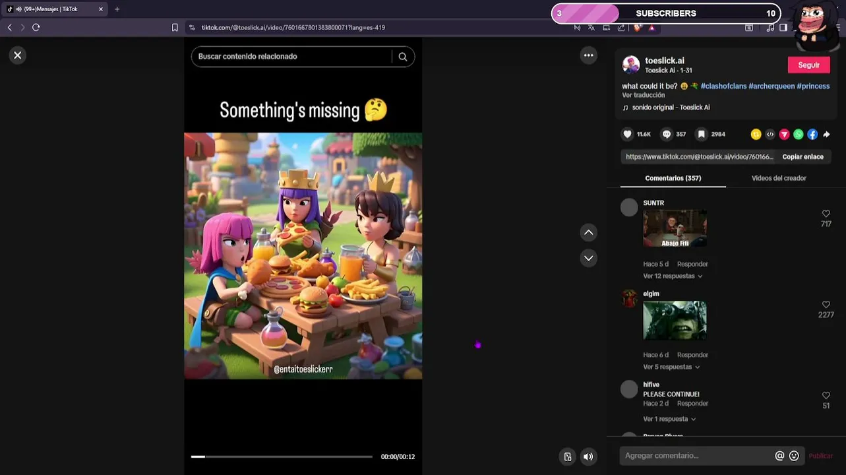This screenshot has width=846, height=475.
Task: Open more share options arrow
Action: (826, 134)
